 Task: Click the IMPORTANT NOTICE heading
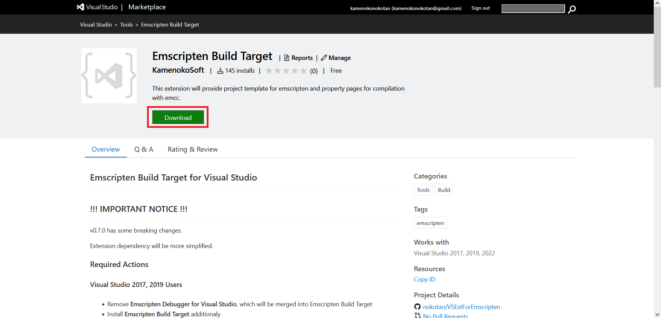(x=139, y=209)
